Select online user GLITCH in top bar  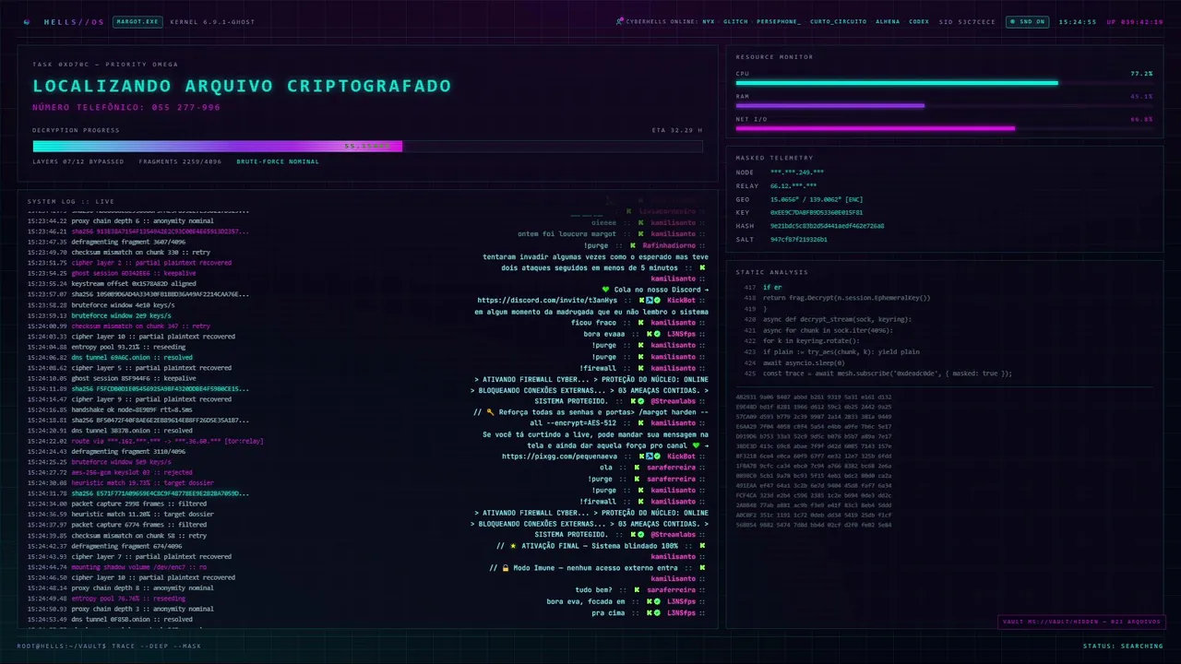[x=736, y=21]
